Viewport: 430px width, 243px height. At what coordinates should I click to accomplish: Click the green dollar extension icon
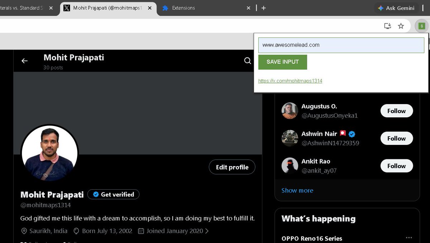coord(422,26)
